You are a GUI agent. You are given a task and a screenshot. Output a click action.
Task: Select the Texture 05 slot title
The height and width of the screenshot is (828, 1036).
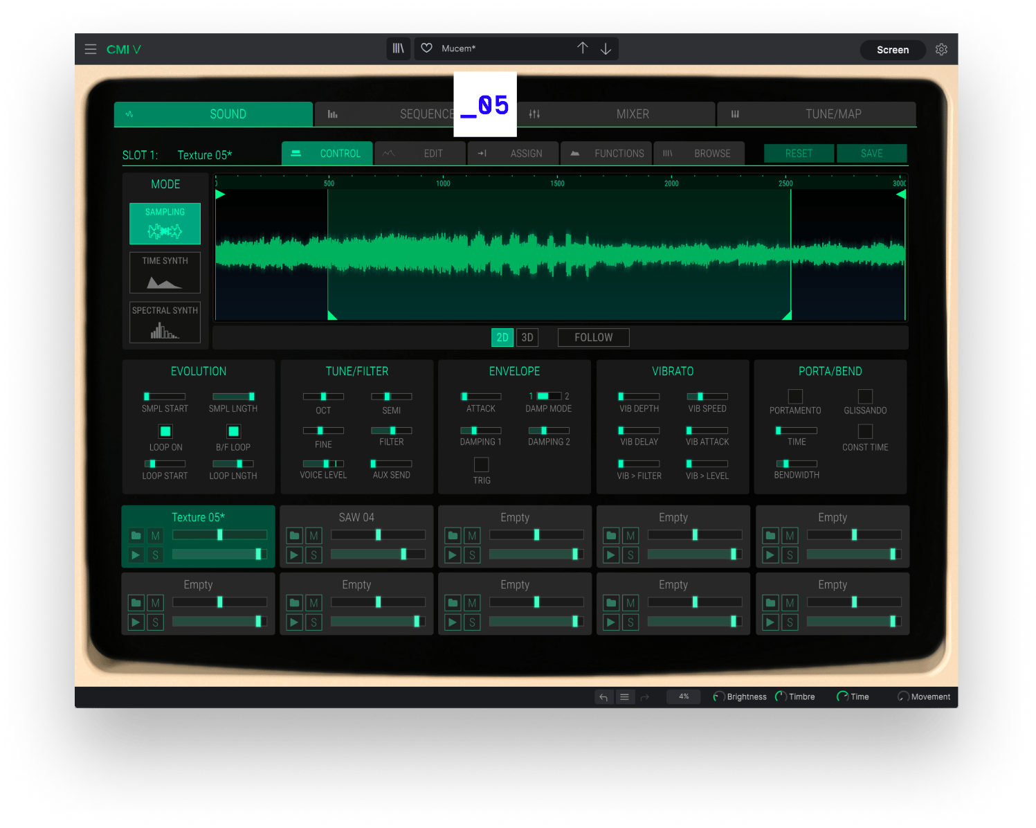198,517
